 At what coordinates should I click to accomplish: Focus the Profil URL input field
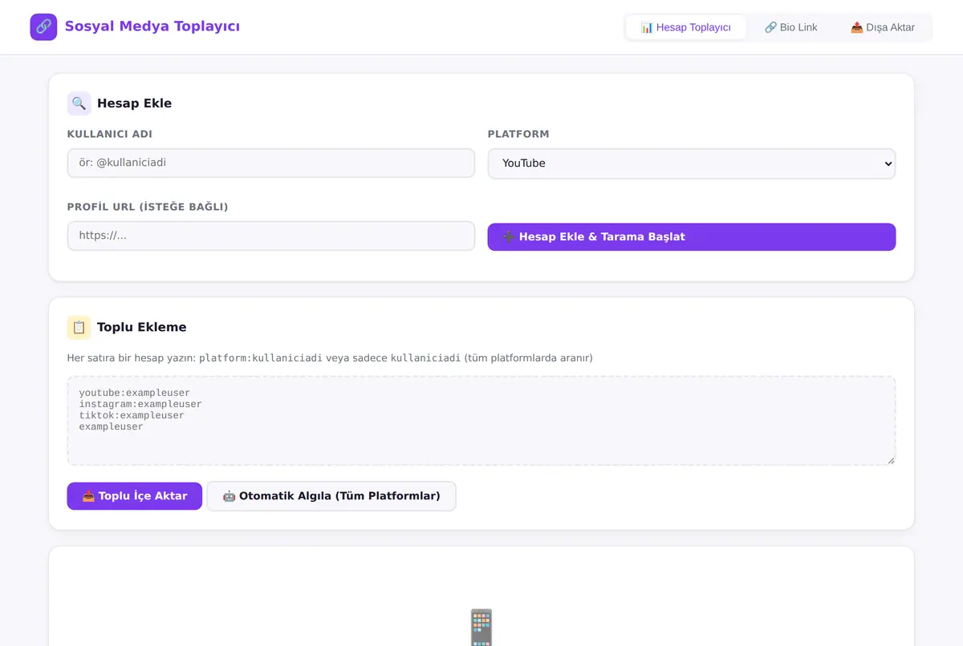click(271, 236)
